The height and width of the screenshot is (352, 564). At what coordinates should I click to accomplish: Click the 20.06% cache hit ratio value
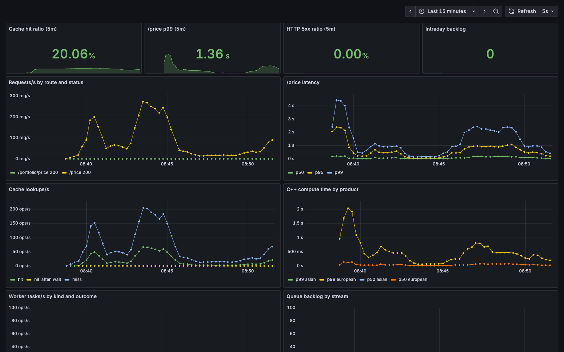74,54
